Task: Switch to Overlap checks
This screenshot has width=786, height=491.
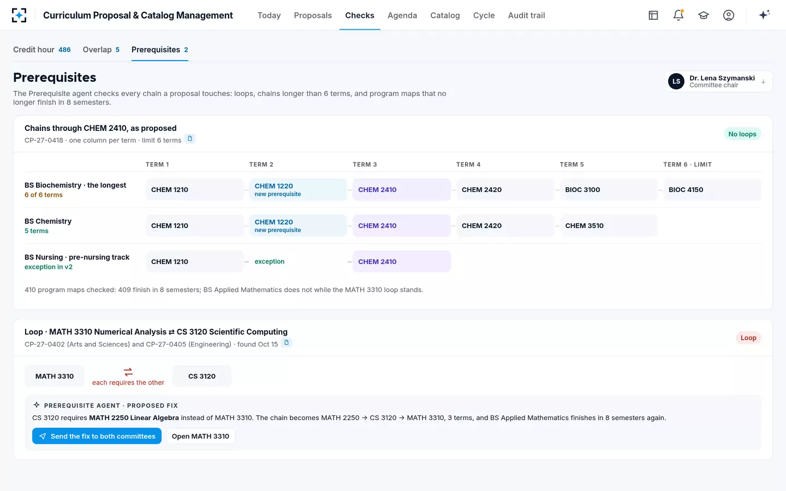Action: coord(101,50)
